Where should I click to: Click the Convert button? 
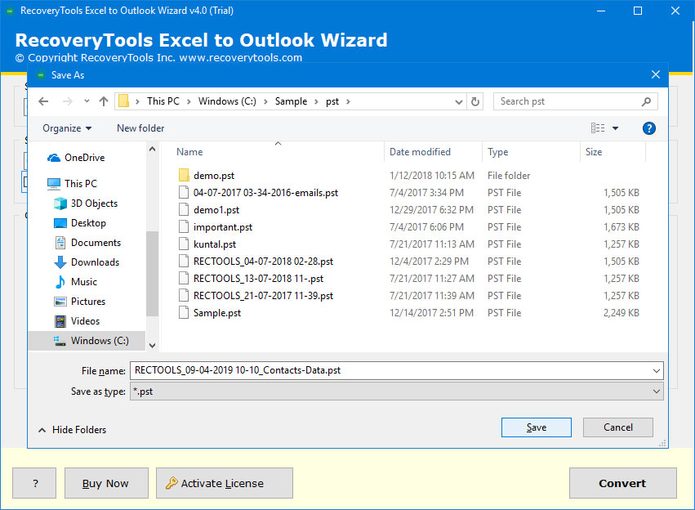[x=623, y=483]
